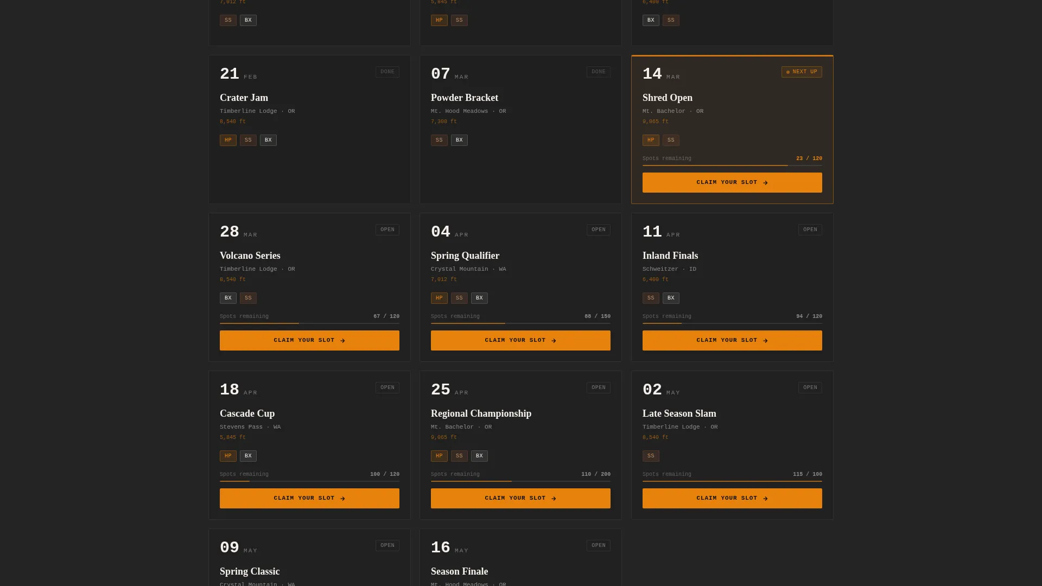The width and height of the screenshot is (1042, 586).
Task: Select the BX tag on Cascade Cup
Action: point(248,456)
